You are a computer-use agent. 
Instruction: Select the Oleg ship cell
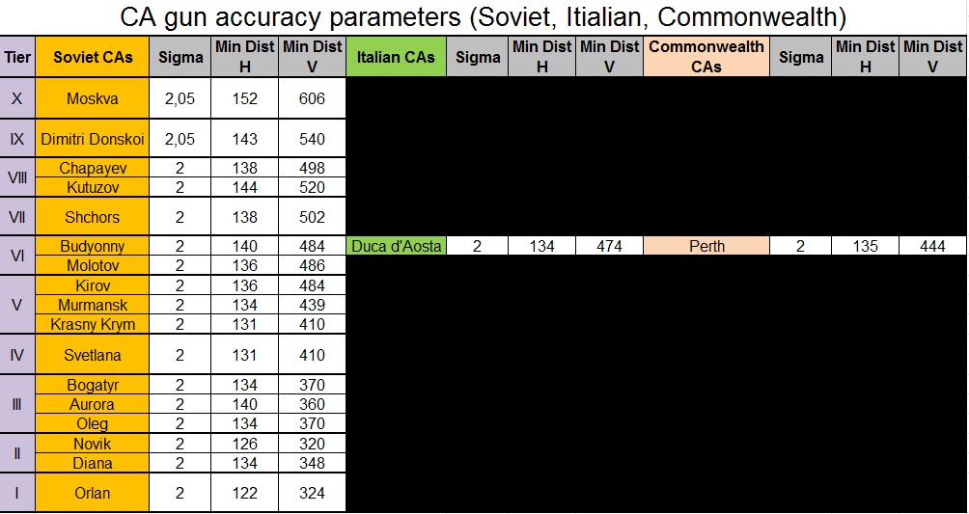coord(92,423)
